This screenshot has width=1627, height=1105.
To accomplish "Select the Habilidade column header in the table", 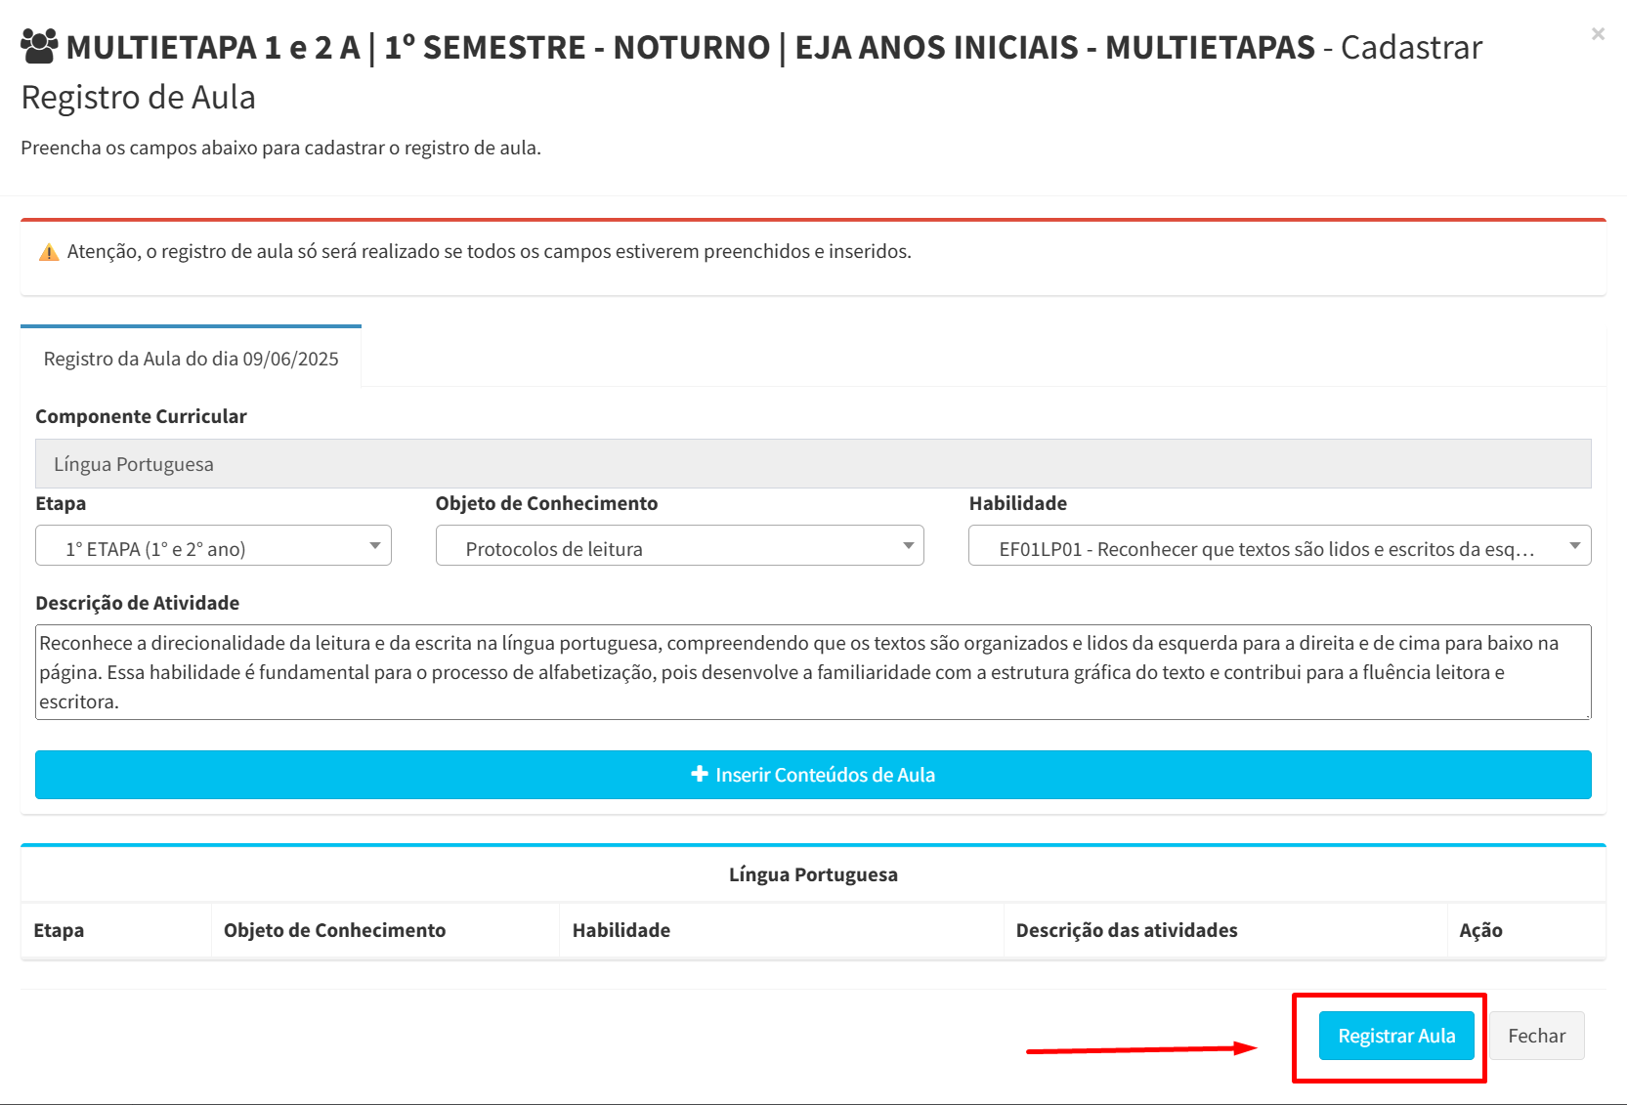I will [x=621, y=930].
